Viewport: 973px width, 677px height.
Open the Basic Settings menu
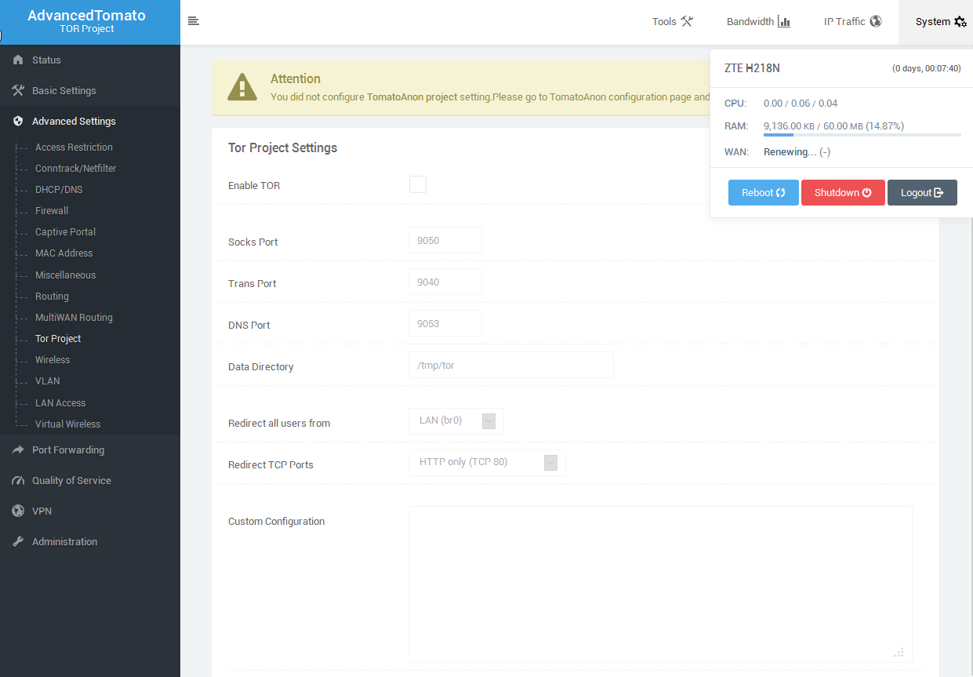[x=90, y=90]
